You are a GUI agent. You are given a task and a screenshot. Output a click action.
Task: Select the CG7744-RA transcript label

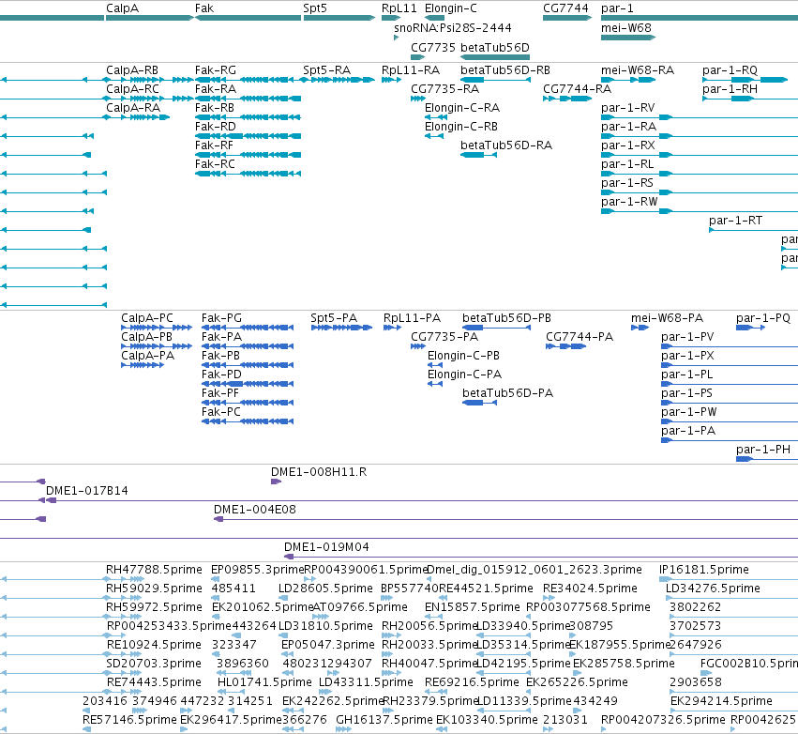pos(577,88)
